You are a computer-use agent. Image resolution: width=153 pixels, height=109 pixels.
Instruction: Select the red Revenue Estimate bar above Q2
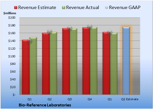pos(46,64)
